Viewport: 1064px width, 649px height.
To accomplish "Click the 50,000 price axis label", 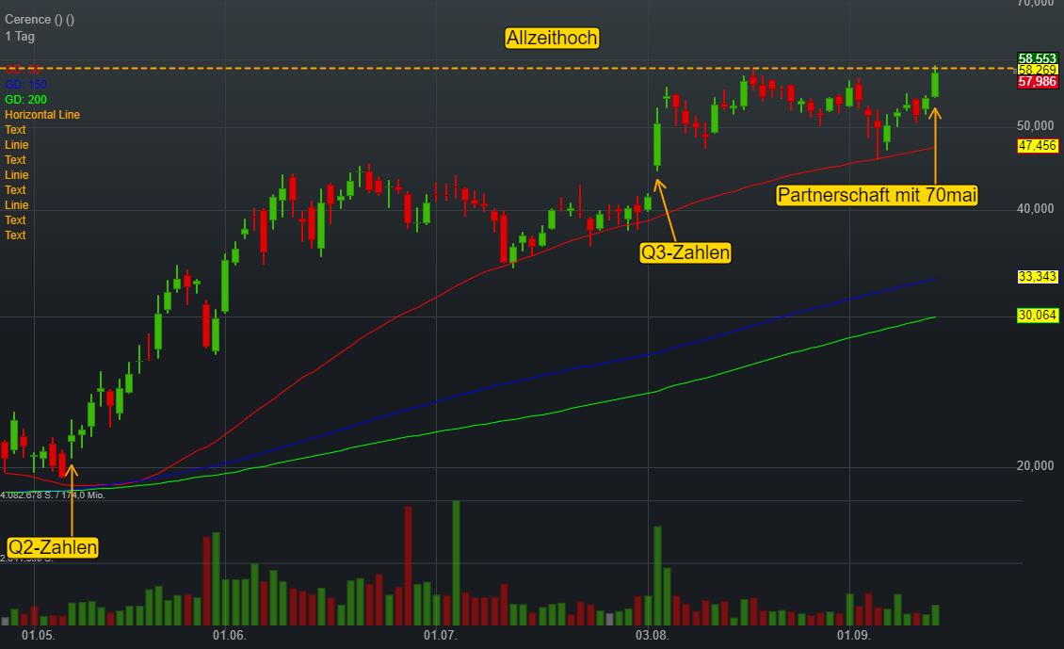I will click(x=1036, y=125).
